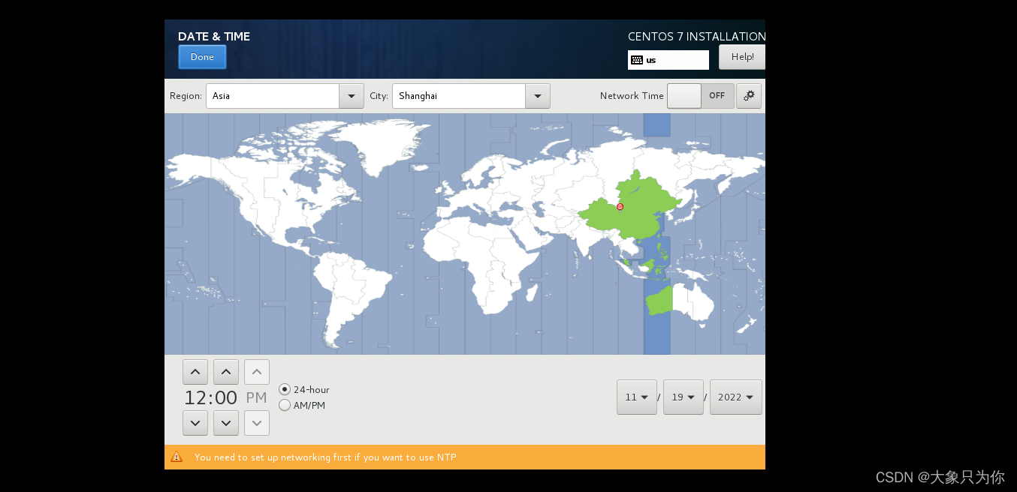
Task: Click the us keyboard layout indicator
Action: click(x=668, y=60)
